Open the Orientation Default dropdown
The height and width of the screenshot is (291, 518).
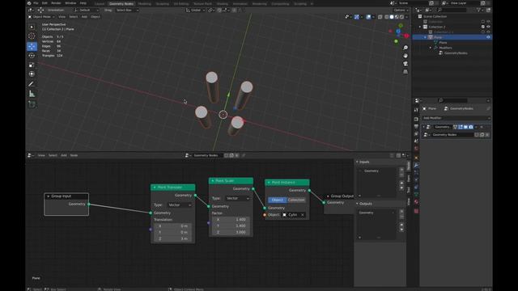86,11
